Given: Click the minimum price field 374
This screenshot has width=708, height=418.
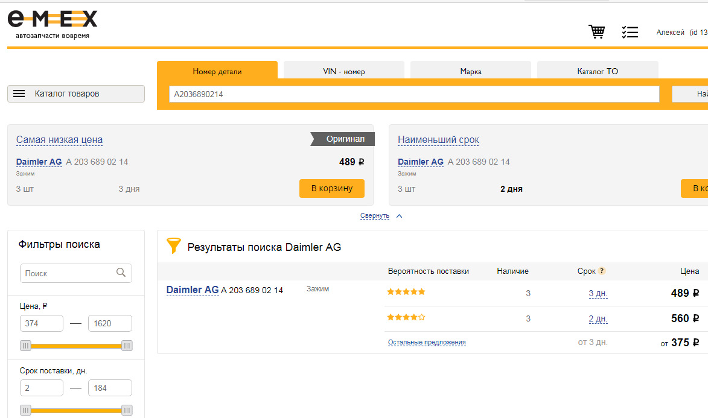Looking at the screenshot, I should coord(42,323).
